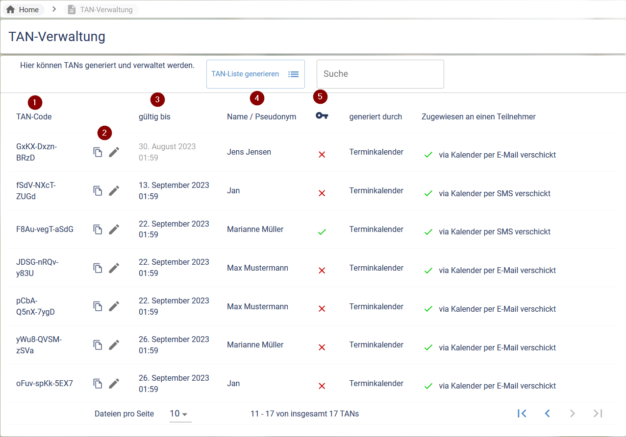Sort by the gültig bis column header
The image size is (626, 437).
point(154,117)
